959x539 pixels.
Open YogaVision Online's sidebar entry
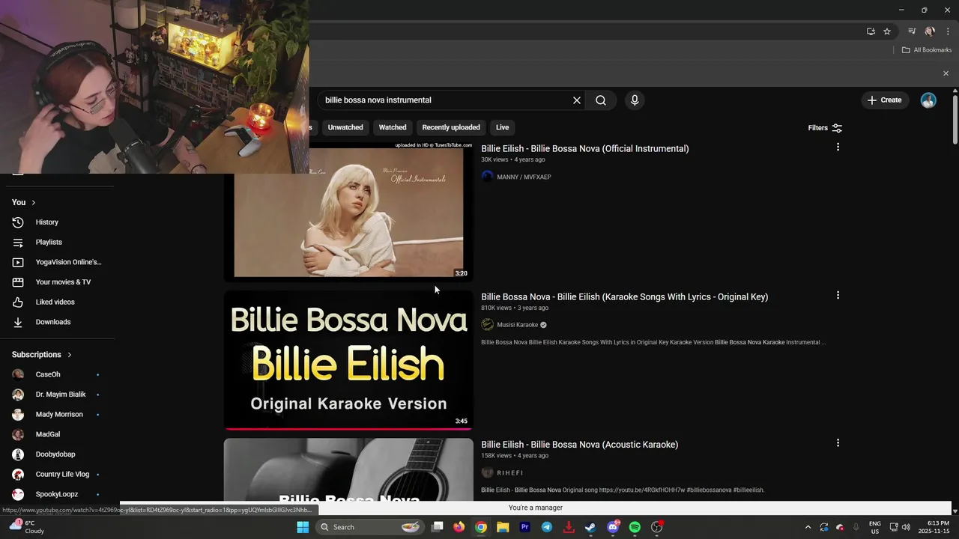coord(57,262)
